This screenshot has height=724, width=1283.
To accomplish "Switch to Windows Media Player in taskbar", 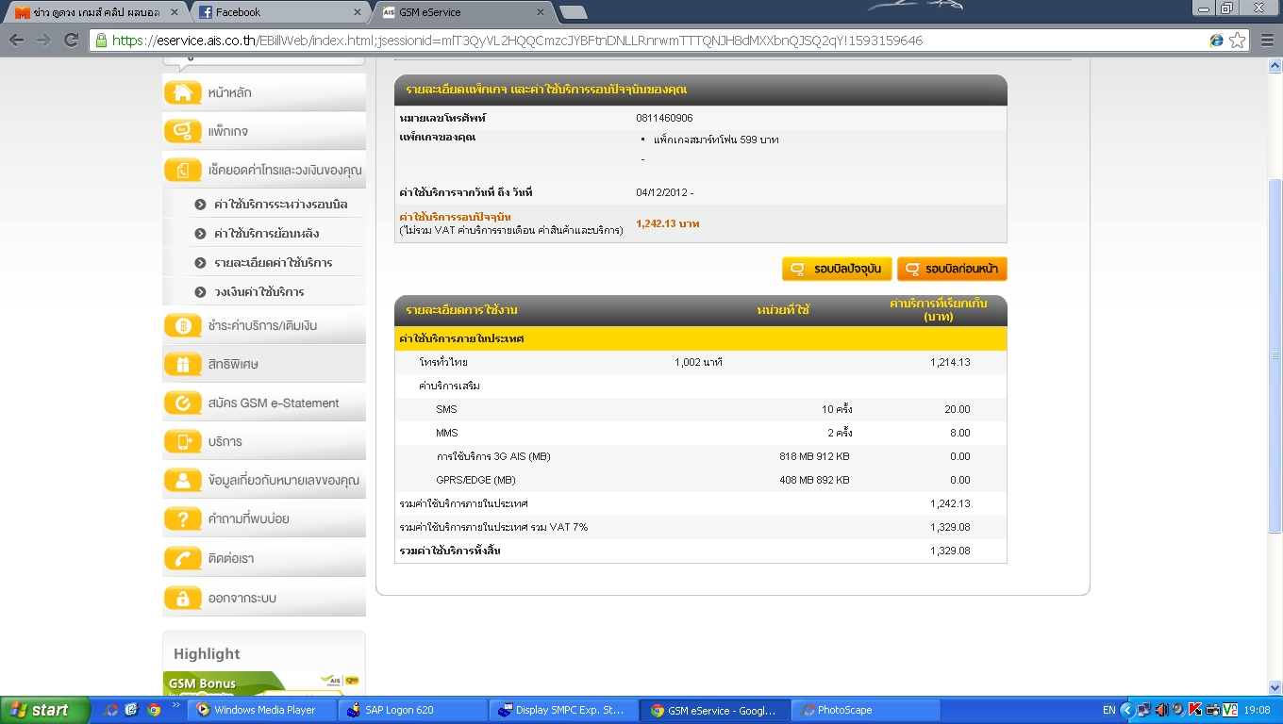I will click(259, 710).
